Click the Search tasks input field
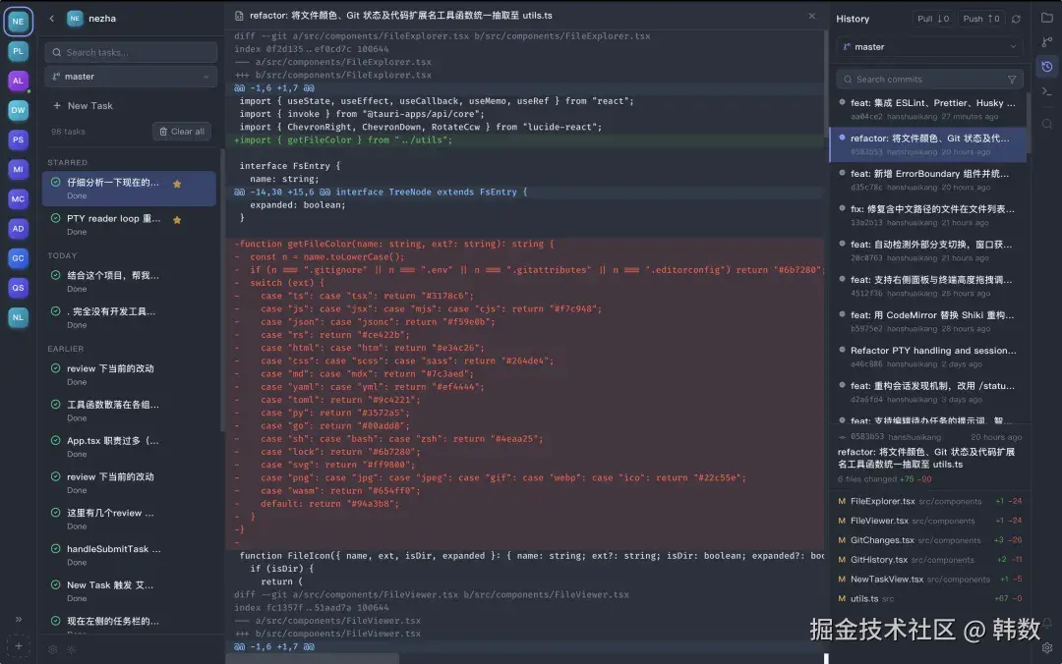The height and width of the screenshot is (664, 1062). click(131, 52)
